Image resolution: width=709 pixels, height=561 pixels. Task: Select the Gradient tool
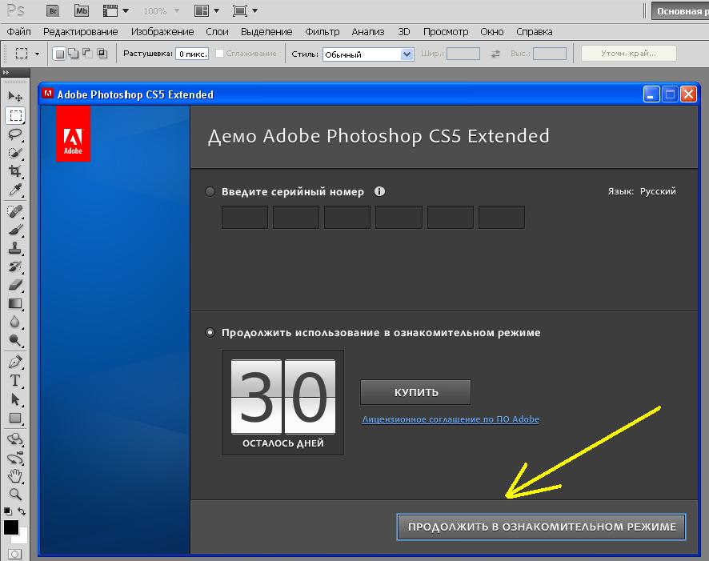tap(15, 303)
